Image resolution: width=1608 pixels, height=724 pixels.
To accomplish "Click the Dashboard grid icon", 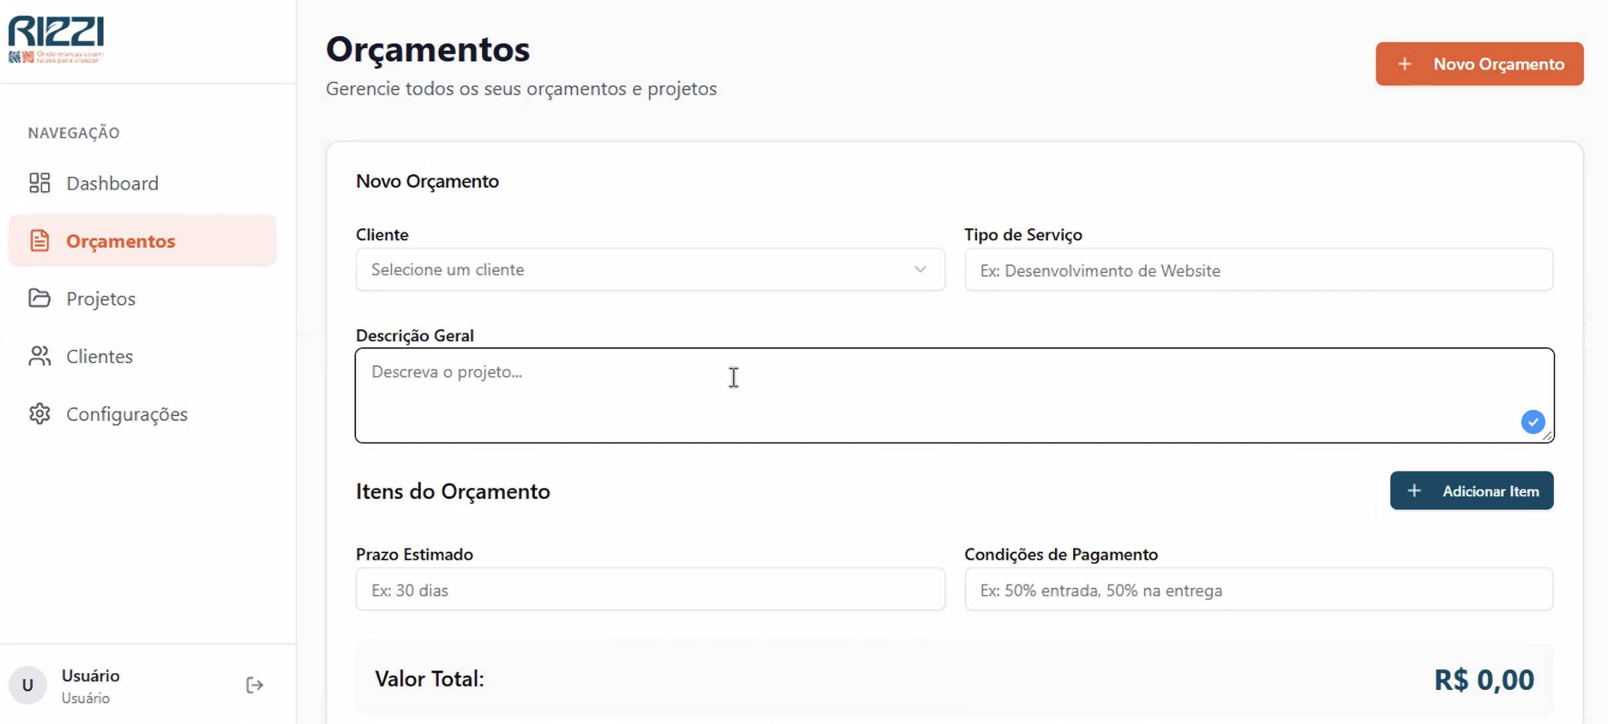I will click(x=39, y=183).
